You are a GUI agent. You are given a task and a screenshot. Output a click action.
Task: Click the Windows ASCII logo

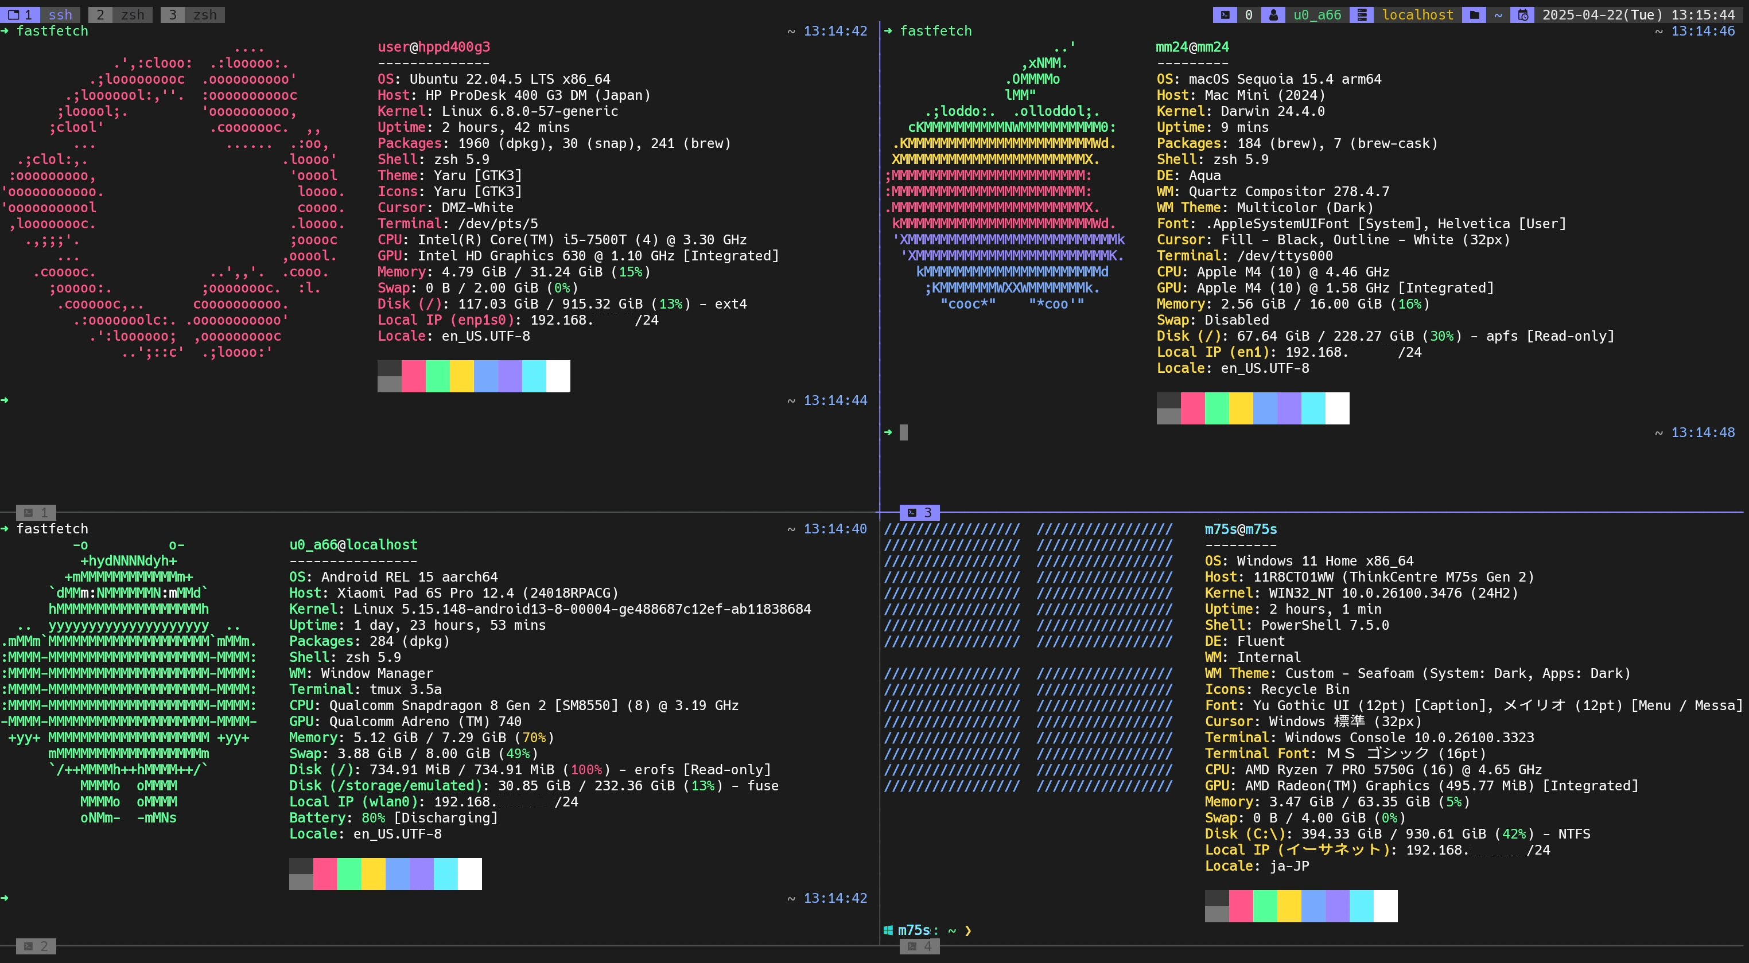1028,657
